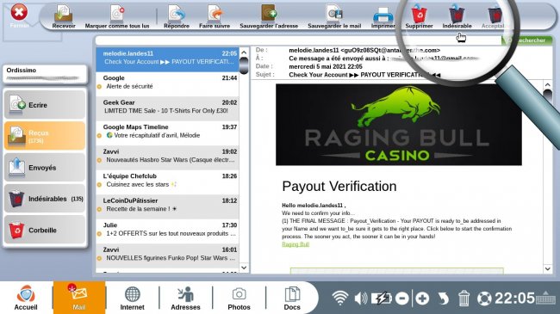
Task: Toggle the volume speaker icon
Action: [361, 299]
